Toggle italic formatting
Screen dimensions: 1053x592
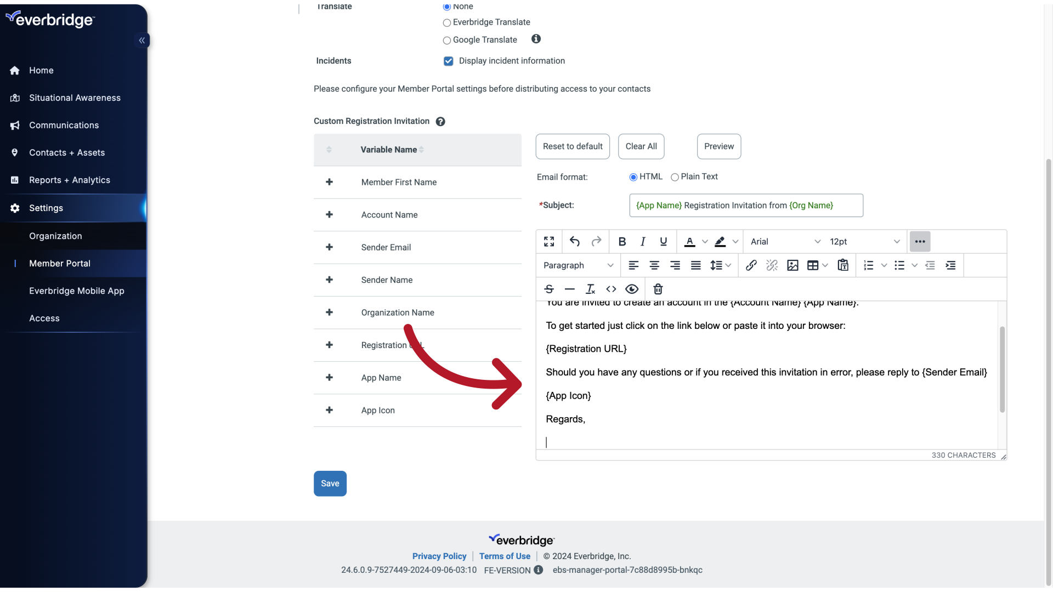coord(643,241)
